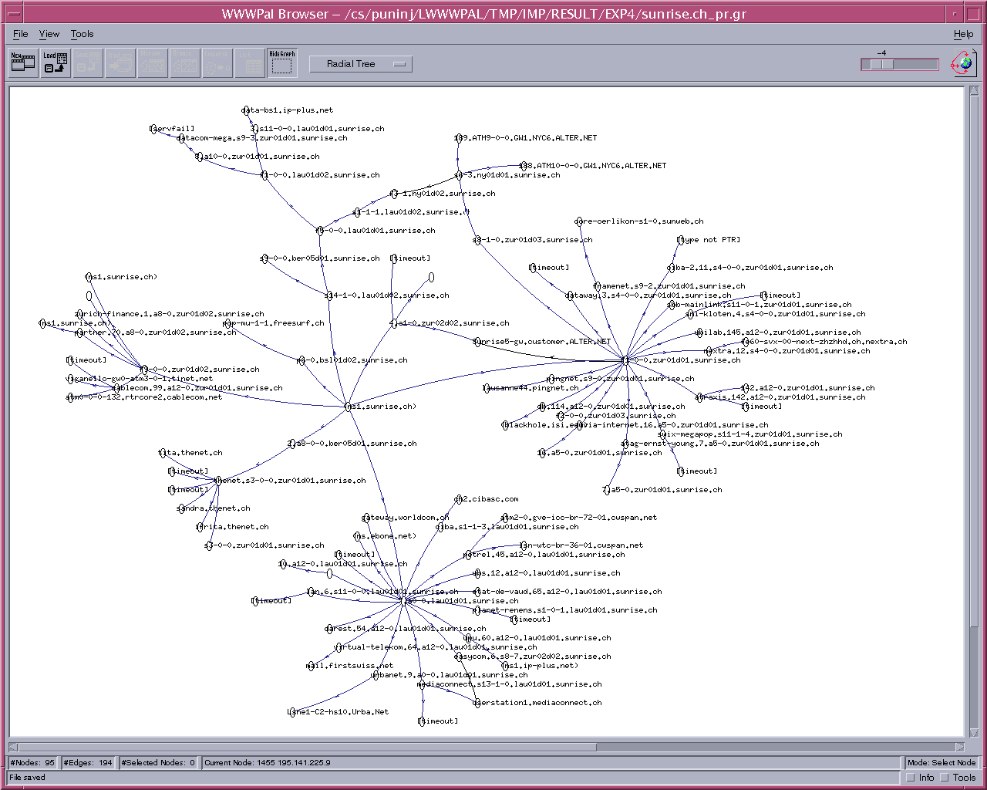This screenshot has height=790, width=987.
Task: Click the Display toolbar icon
Action: point(153,63)
